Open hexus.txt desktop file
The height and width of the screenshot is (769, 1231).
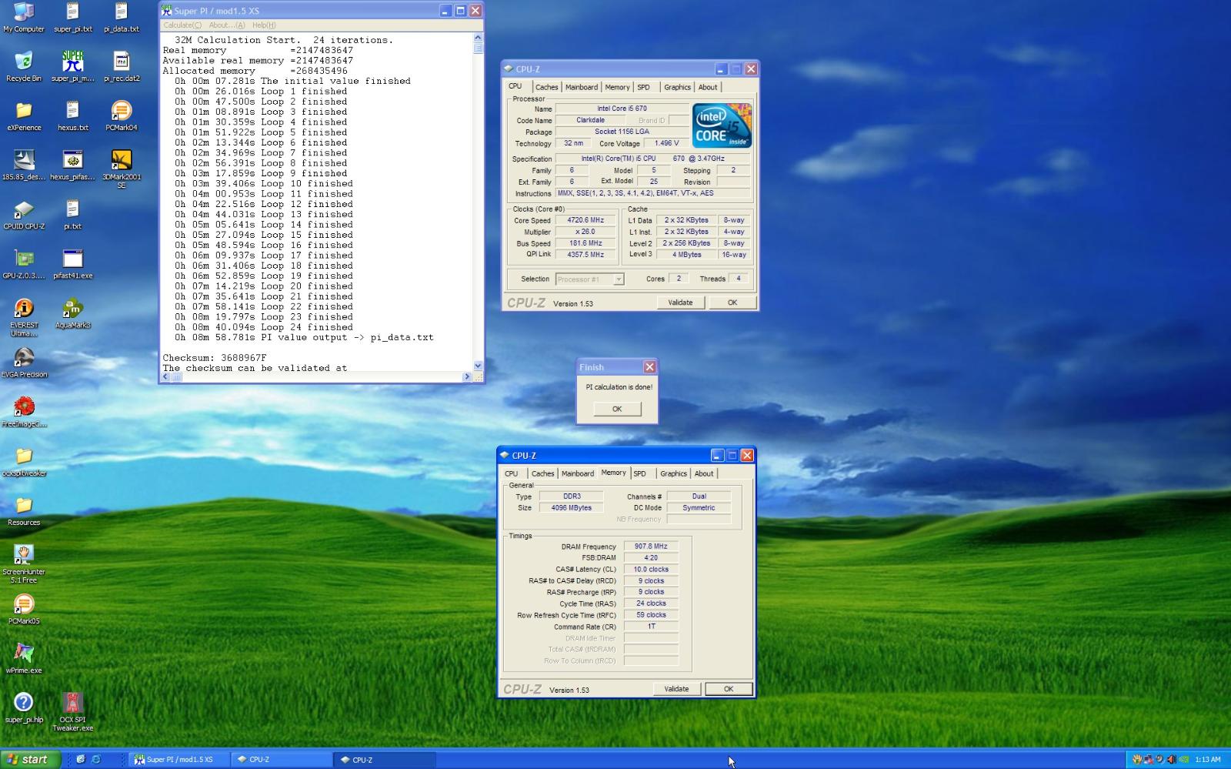pos(73,116)
